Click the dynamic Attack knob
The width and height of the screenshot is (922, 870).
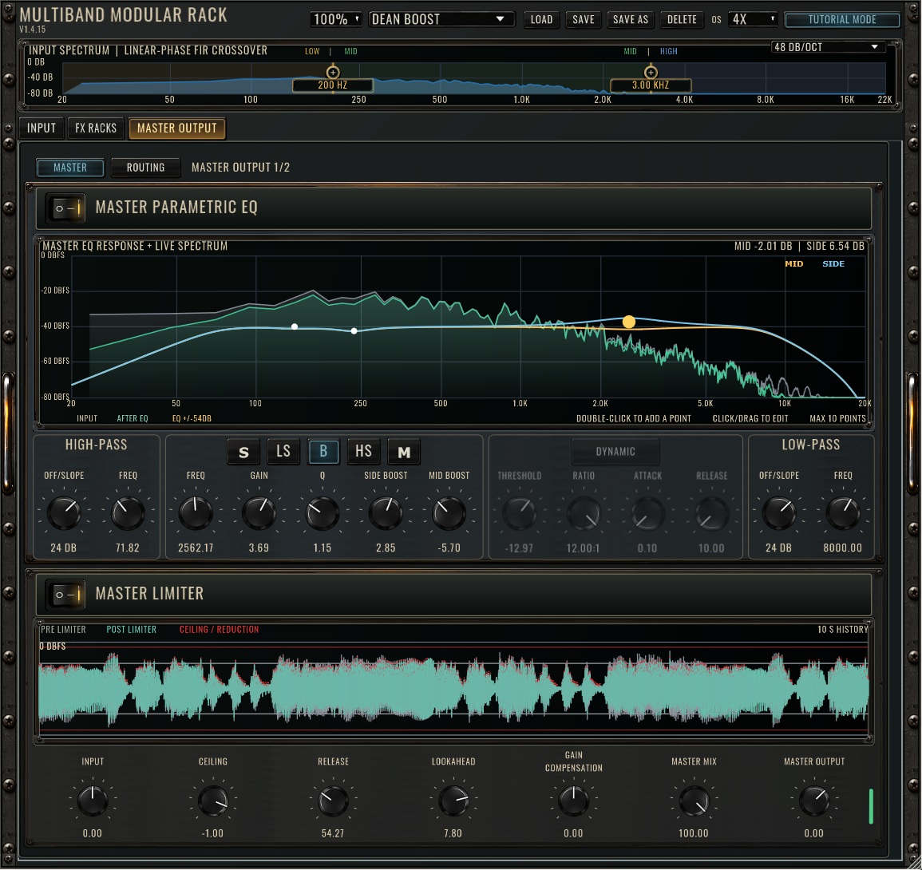coord(647,512)
